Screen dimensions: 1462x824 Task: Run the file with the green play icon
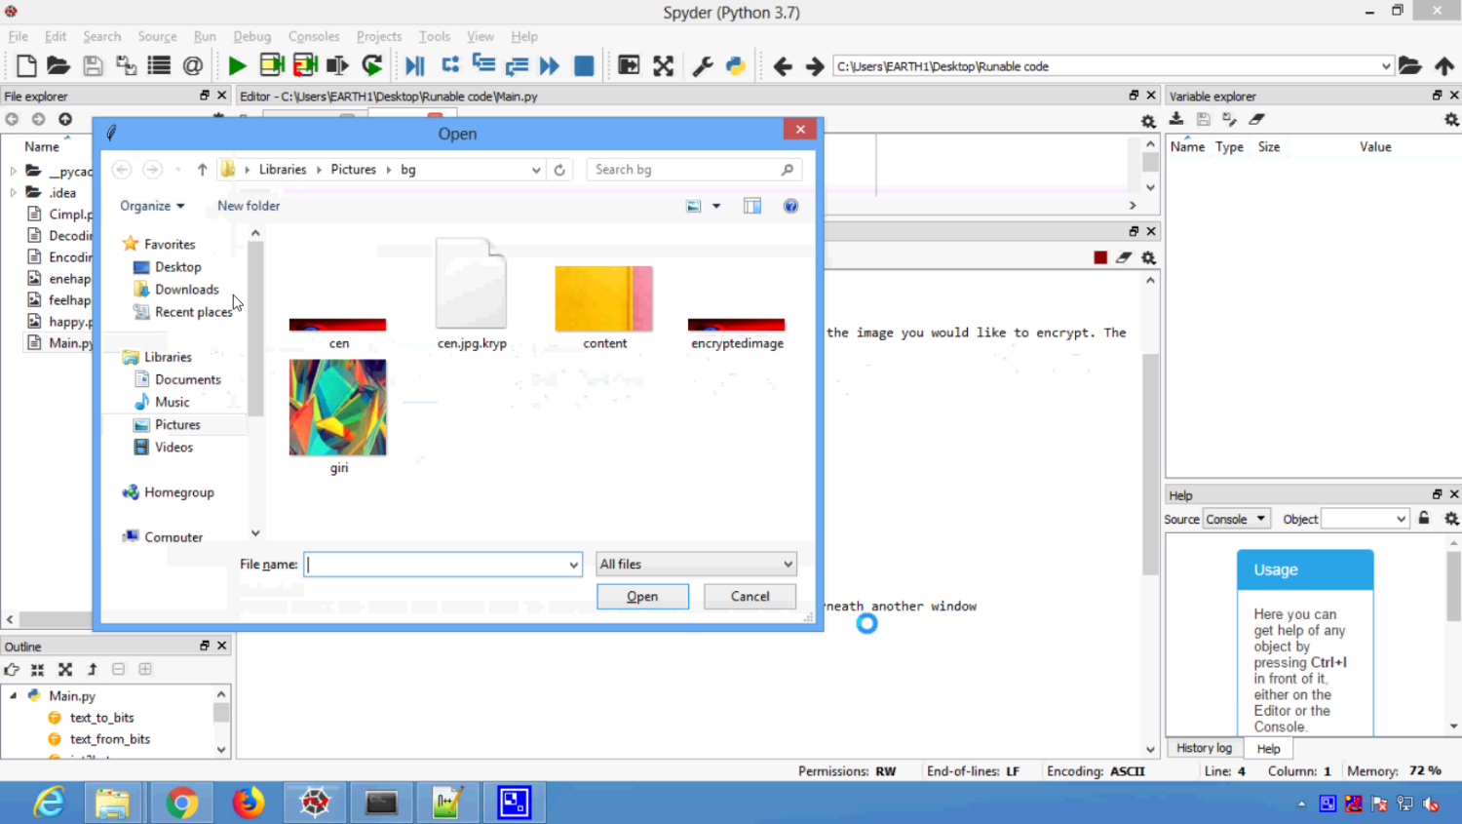[237, 65]
